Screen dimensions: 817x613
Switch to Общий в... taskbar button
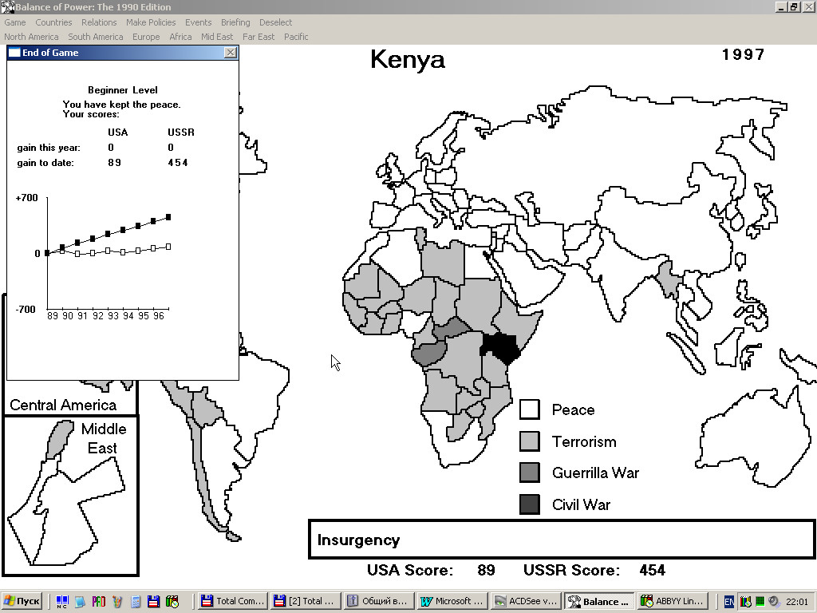(379, 602)
